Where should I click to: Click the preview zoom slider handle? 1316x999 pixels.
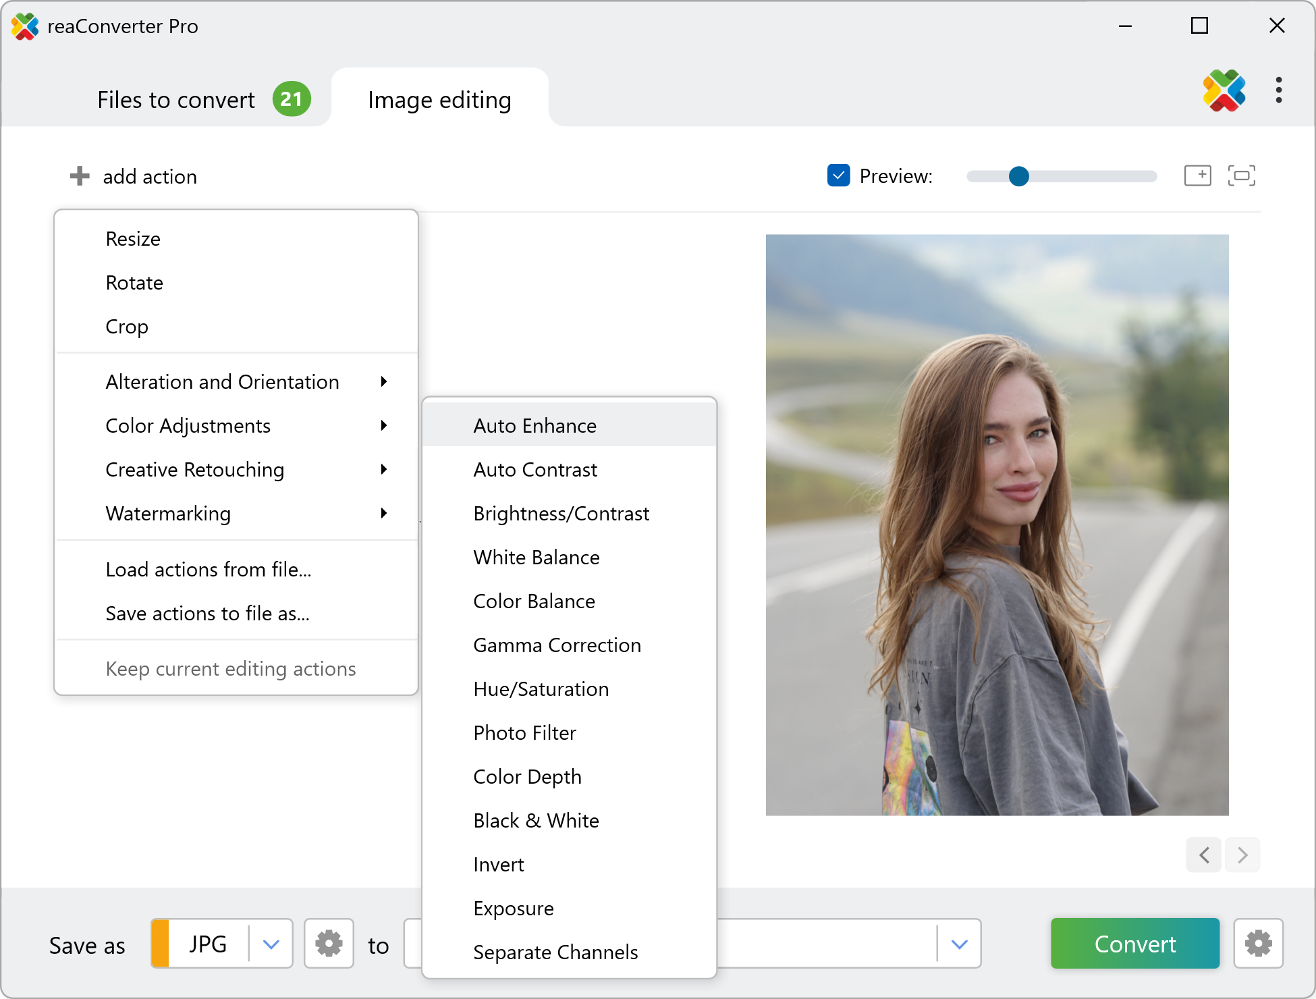(x=1018, y=176)
